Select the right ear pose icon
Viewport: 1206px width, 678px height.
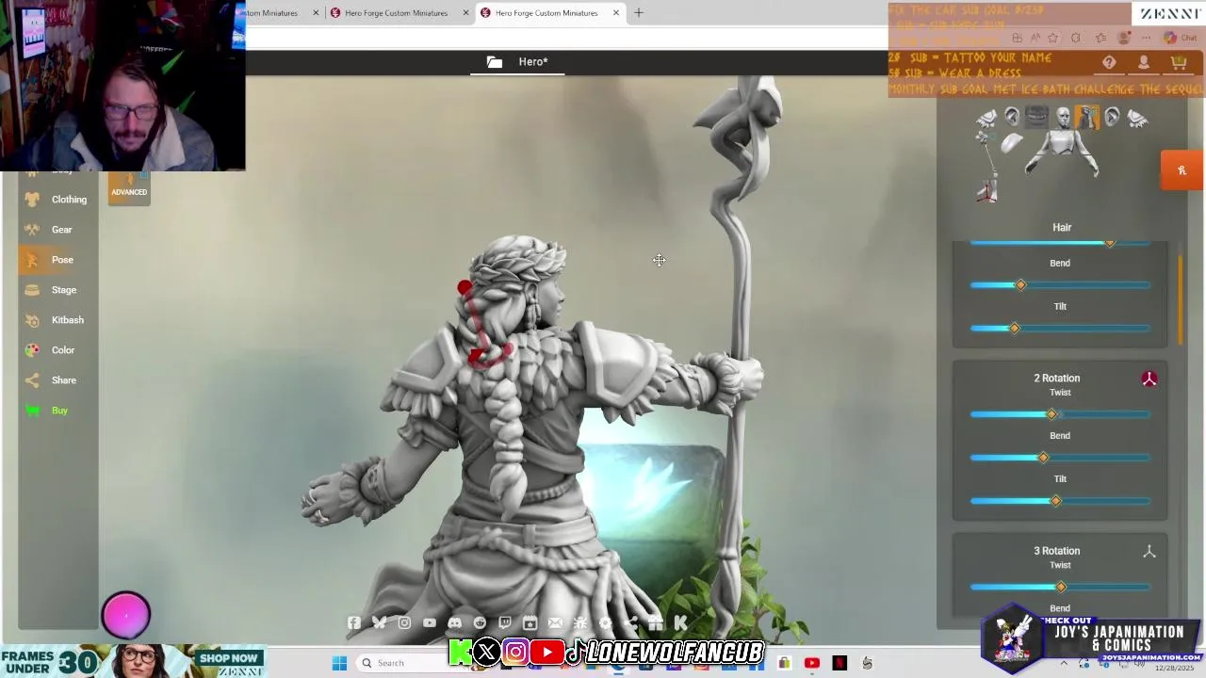tap(1112, 117)
